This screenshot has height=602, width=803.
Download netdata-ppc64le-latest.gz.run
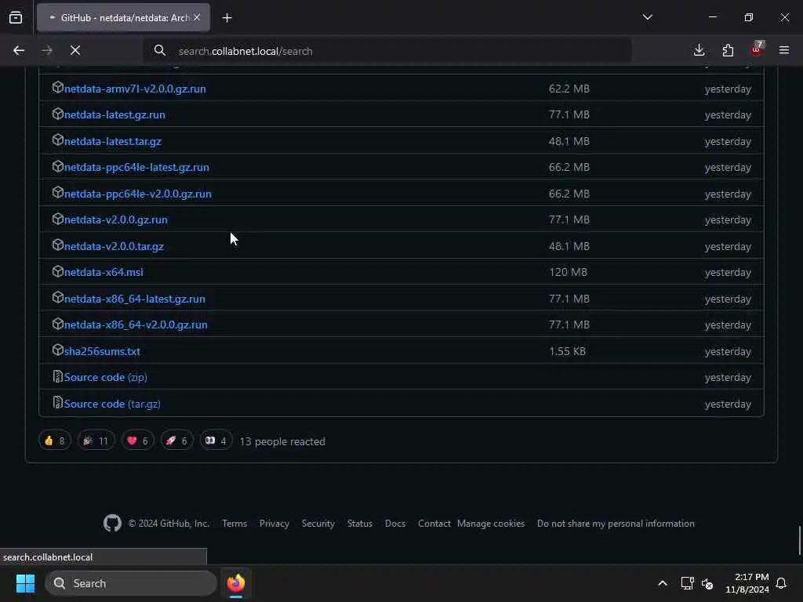136,168
